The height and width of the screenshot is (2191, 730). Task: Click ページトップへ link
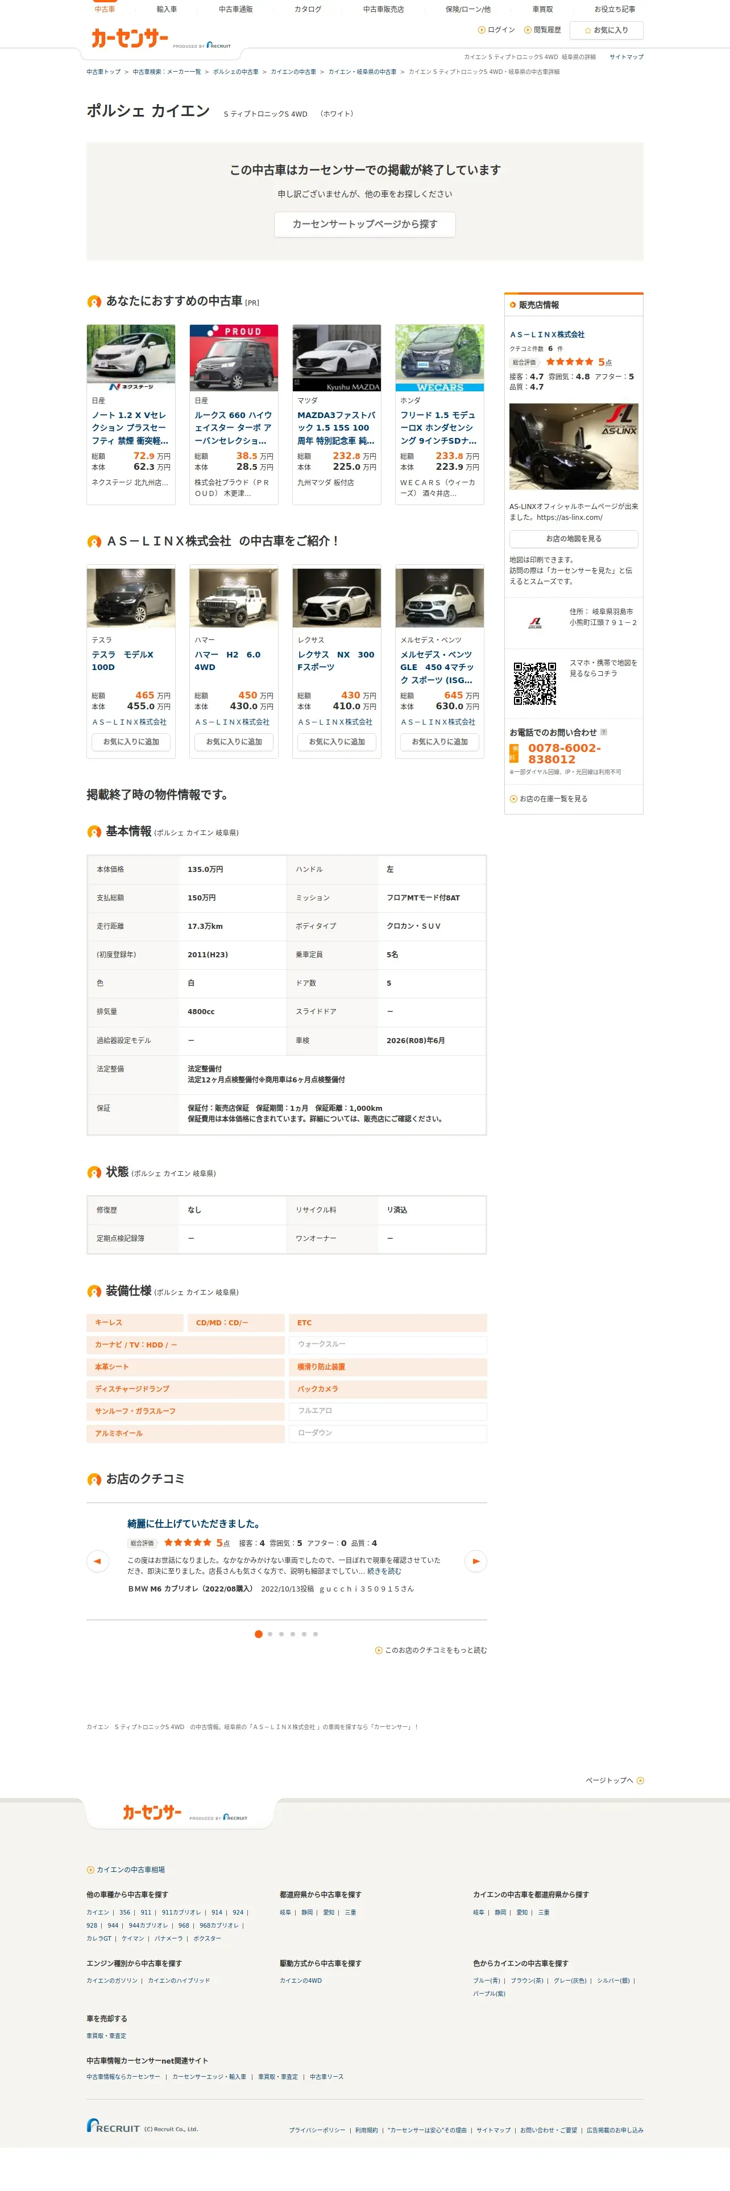(x=615, y=1781)
